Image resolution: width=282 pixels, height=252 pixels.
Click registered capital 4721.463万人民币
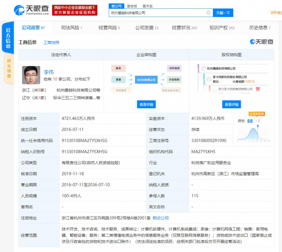point(78,119)
